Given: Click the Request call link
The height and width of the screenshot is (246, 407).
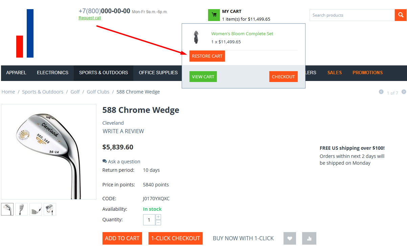Looking at the screenshot, I should point(90,18).
